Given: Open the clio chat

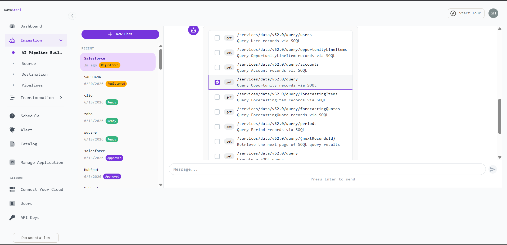Looking at the screenshot, I should (118, 99).
